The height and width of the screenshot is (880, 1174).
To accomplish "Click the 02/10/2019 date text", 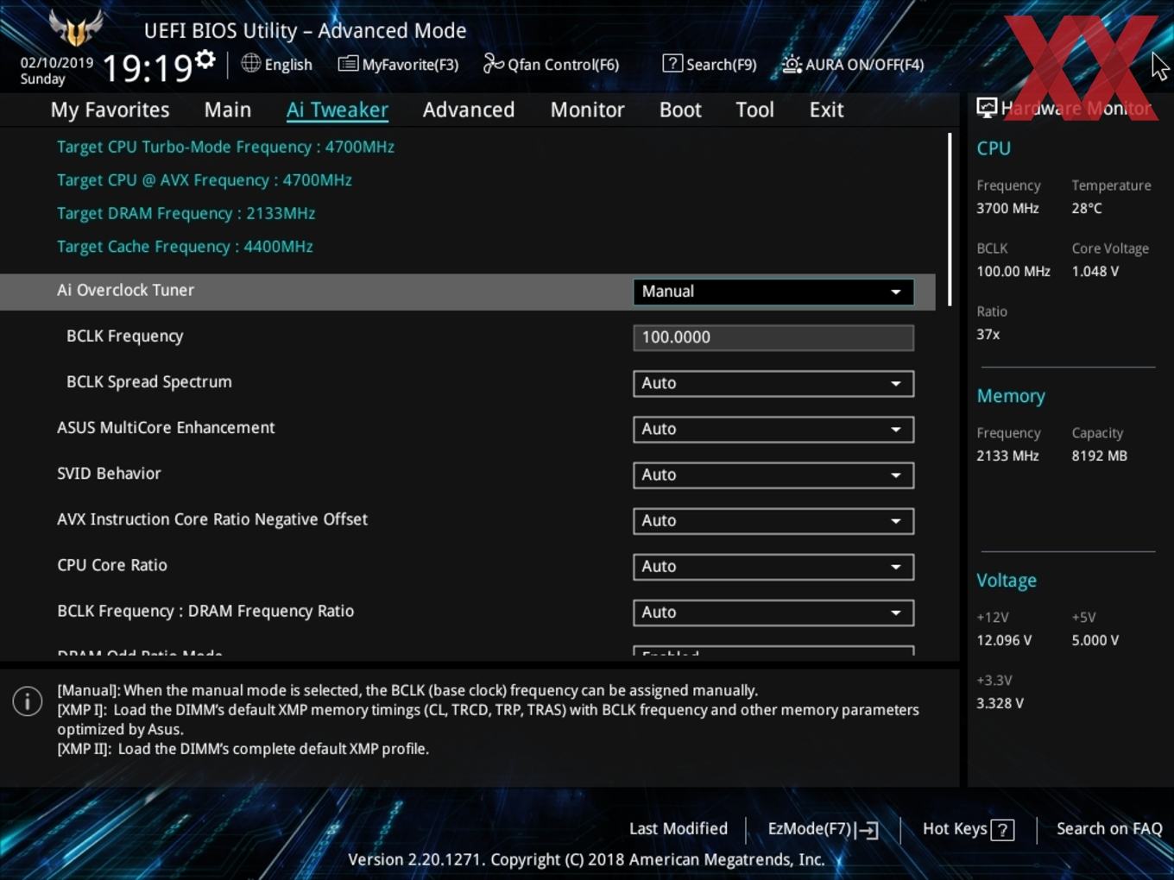I will [57, 63].
